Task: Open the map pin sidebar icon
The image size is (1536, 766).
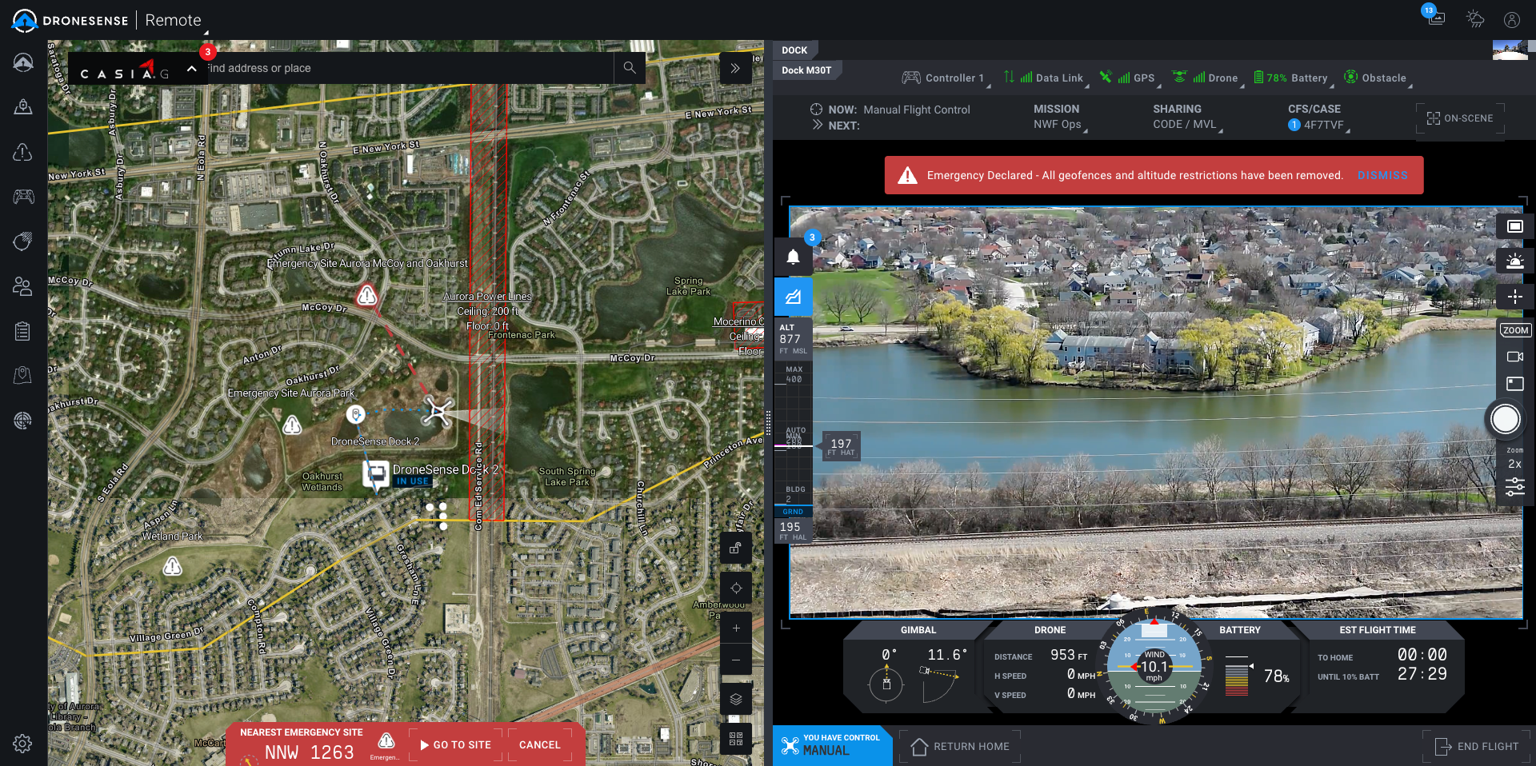Action: 23,376
